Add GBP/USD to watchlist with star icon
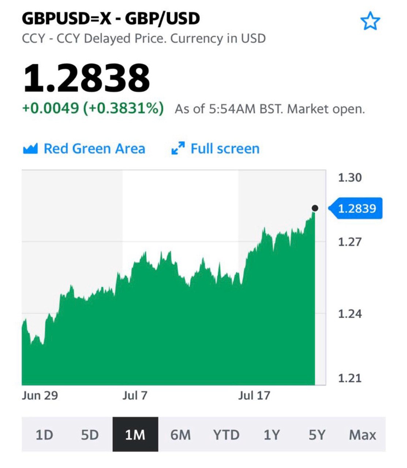The image size is (407, 468). [370, 21]
